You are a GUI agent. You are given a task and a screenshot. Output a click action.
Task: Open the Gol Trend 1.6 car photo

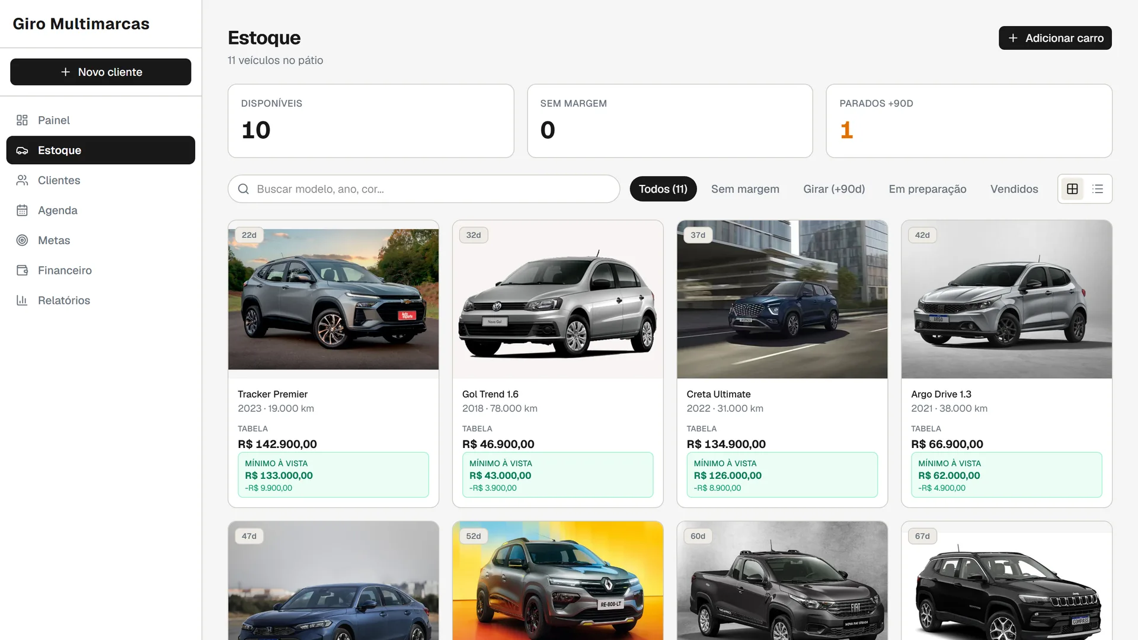click(x=558, y=299)
